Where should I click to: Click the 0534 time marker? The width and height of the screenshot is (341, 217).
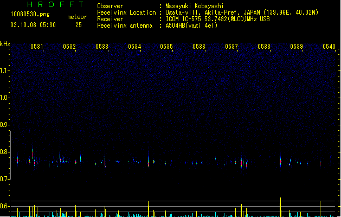click(134, 47)
